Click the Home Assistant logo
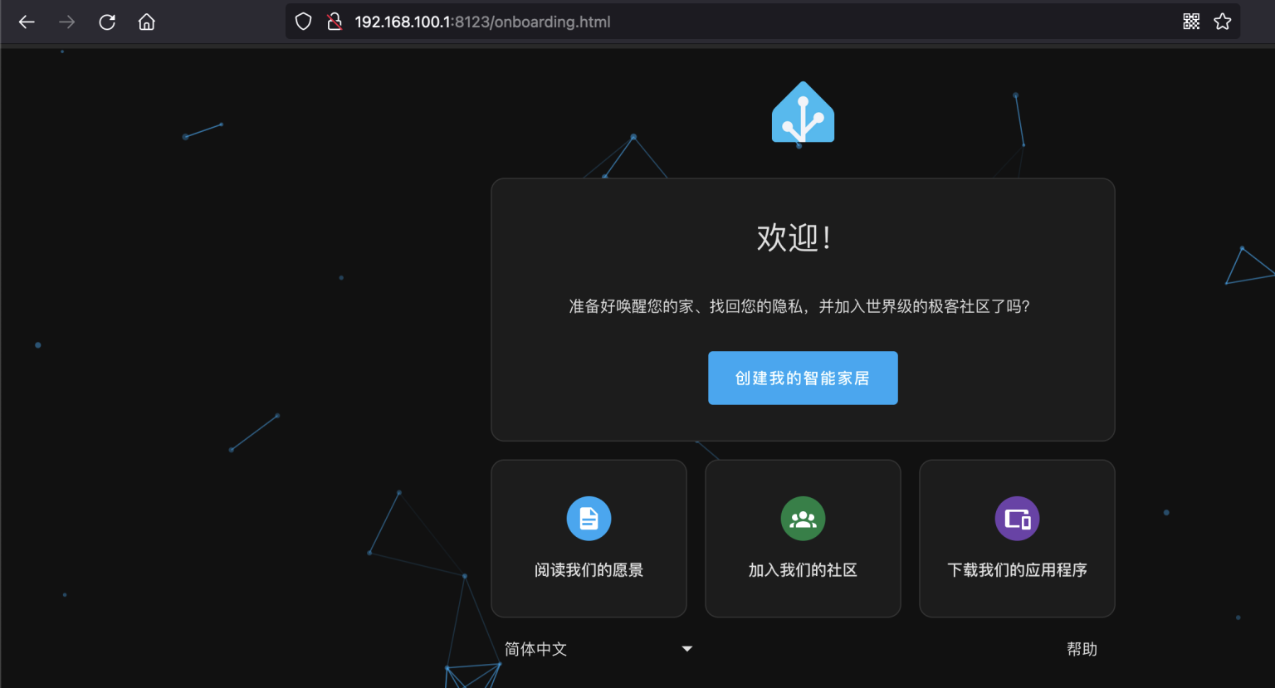Image resolution: width=1275 pixels, height=688 pixels. (803, 114)
